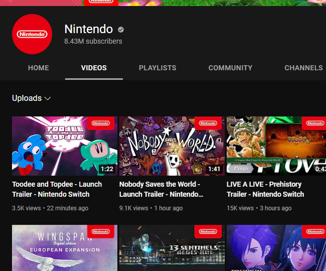Open the 13 Sentinels Aegis Rim thumbnail
The image size is (326, 271).
click(x=172, y=248)
